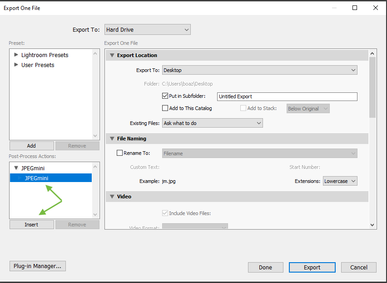Open the Existing Files dropdown
Image resolution: width=387 pixels, height=283 pixels.
pyautogui.click(x=213, y=123)
